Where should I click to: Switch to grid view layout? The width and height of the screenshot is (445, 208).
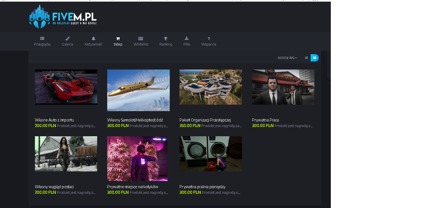315,58
